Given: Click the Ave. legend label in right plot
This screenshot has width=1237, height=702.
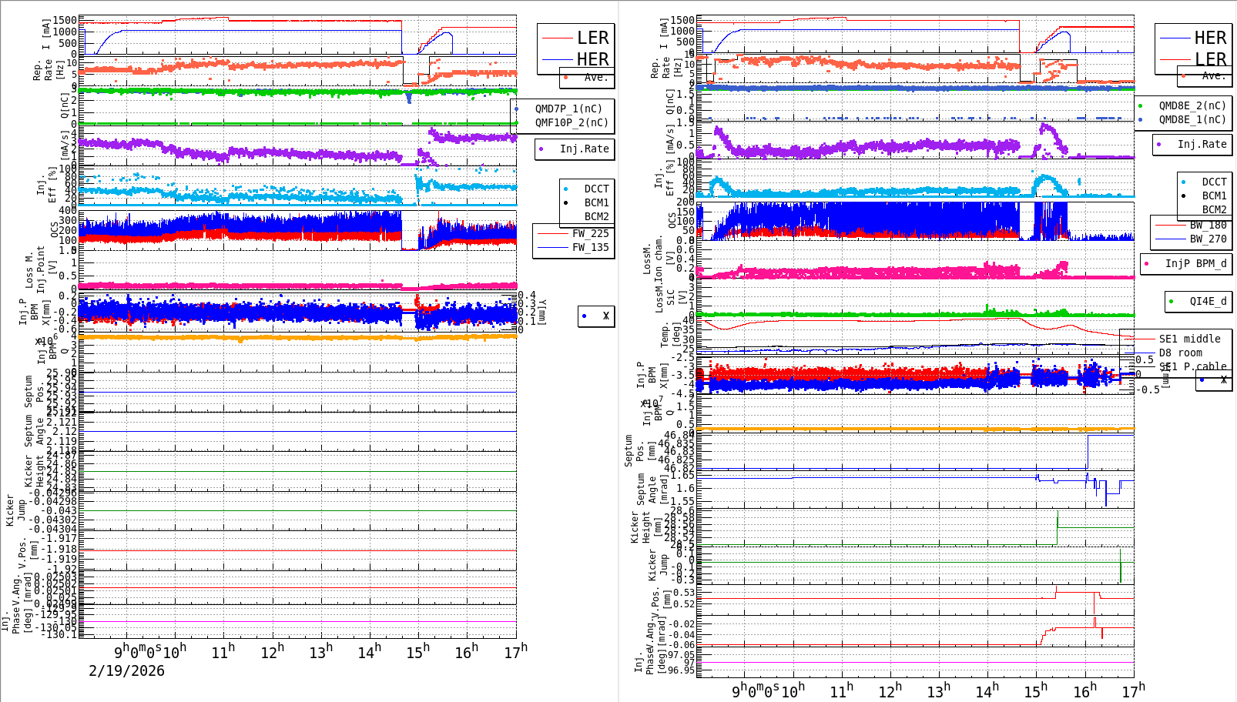Looking at the screenshot, I should coord(1214,75).
